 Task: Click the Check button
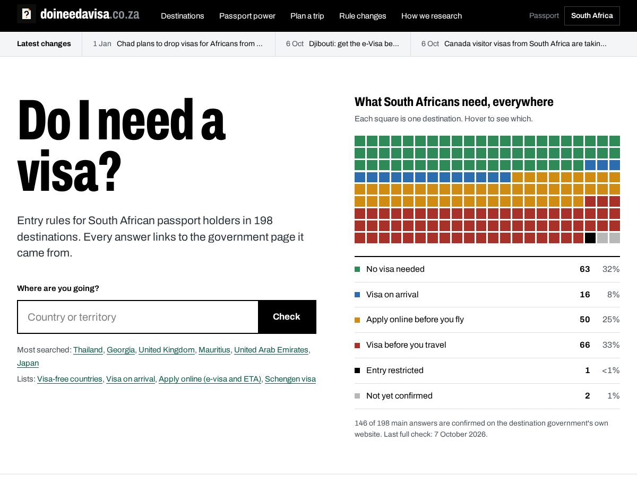click(287, 317)
